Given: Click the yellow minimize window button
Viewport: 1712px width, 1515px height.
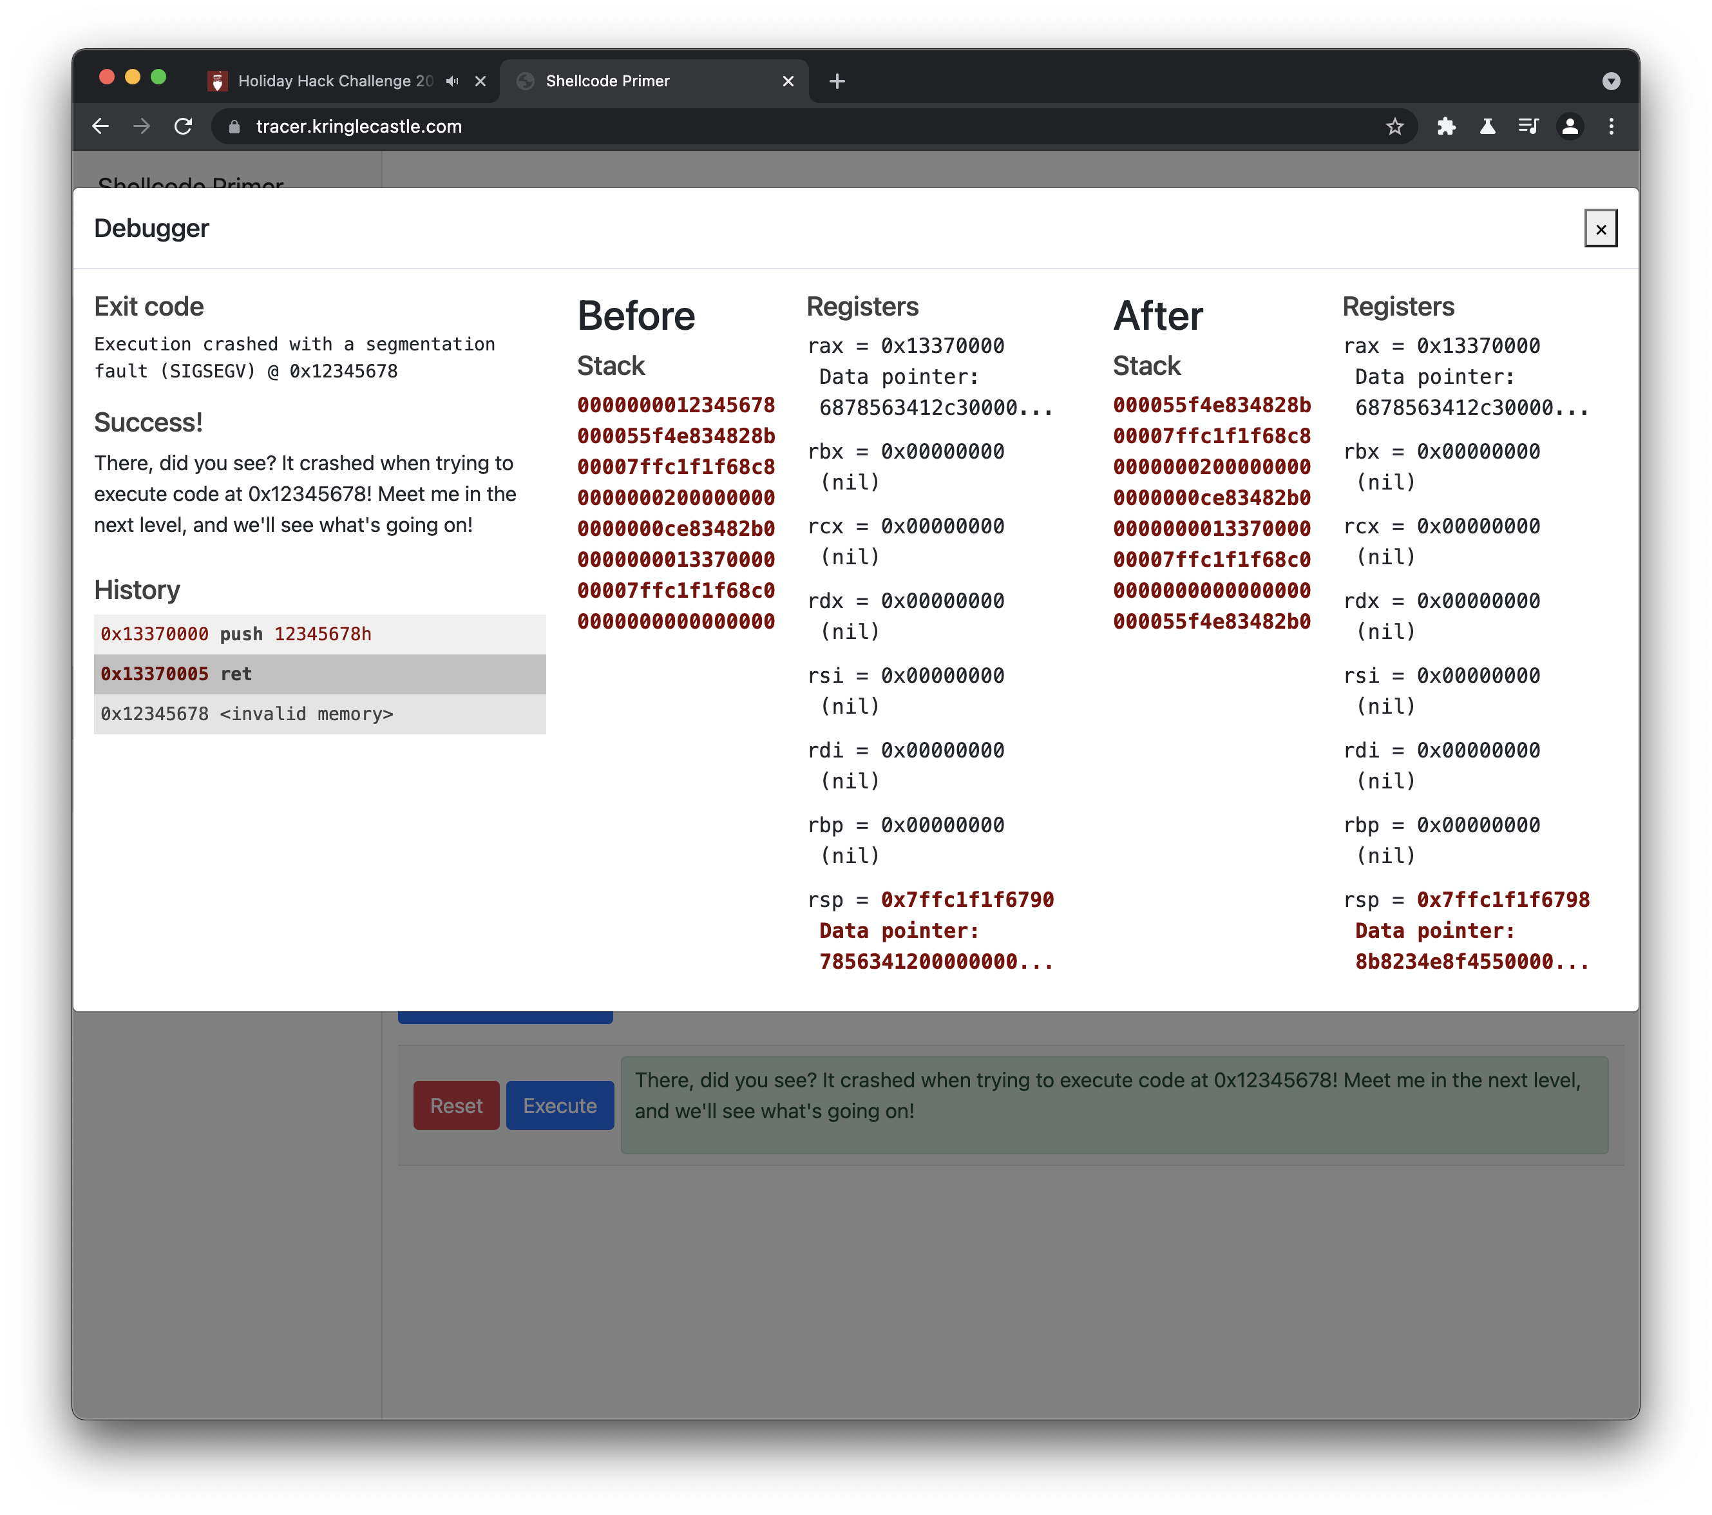Looking at the screenshot, I should coord(132,77).
